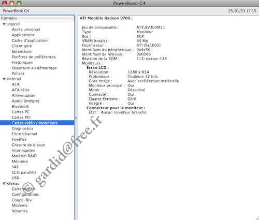This screenshot has width=259, height=220.
Task: Open the Imprimantes entry
Action: [23, 151]
